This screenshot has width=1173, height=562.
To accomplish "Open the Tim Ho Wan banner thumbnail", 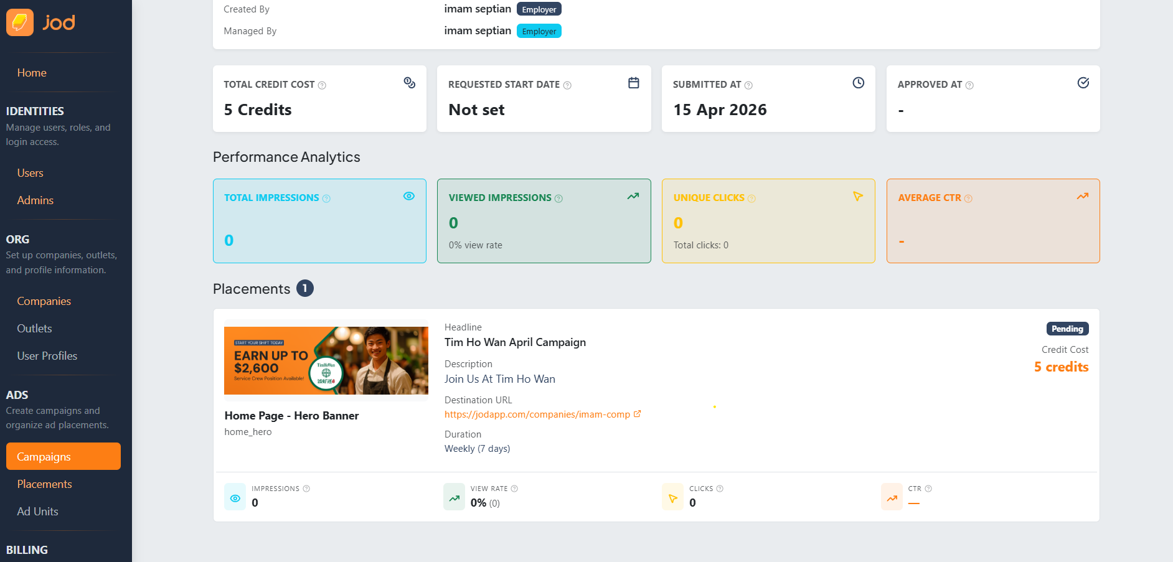I will [326, 361].
